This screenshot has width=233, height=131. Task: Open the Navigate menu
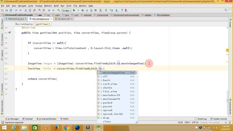pos(22,6)
